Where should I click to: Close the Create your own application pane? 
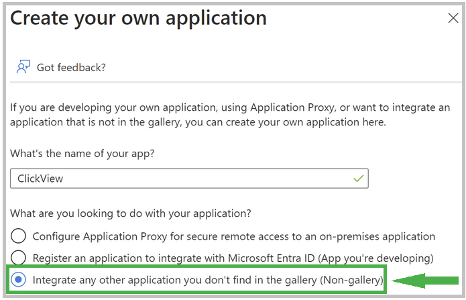click(453, 18)
